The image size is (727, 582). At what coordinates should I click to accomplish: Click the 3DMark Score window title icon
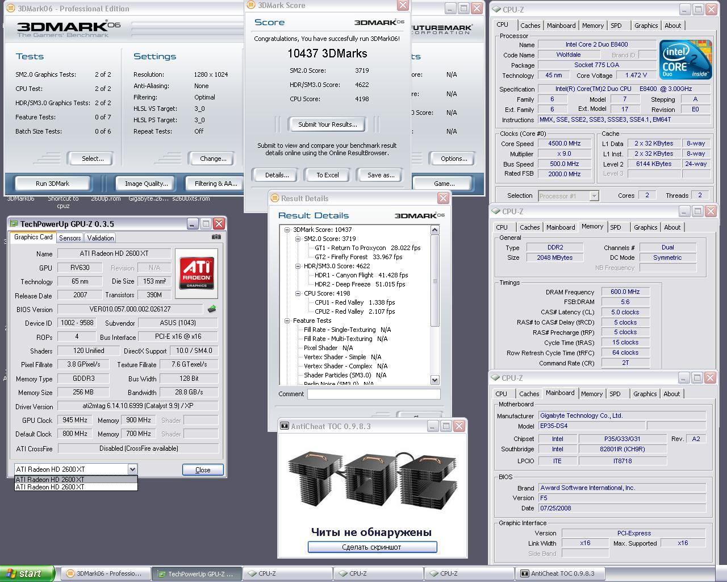250,5
